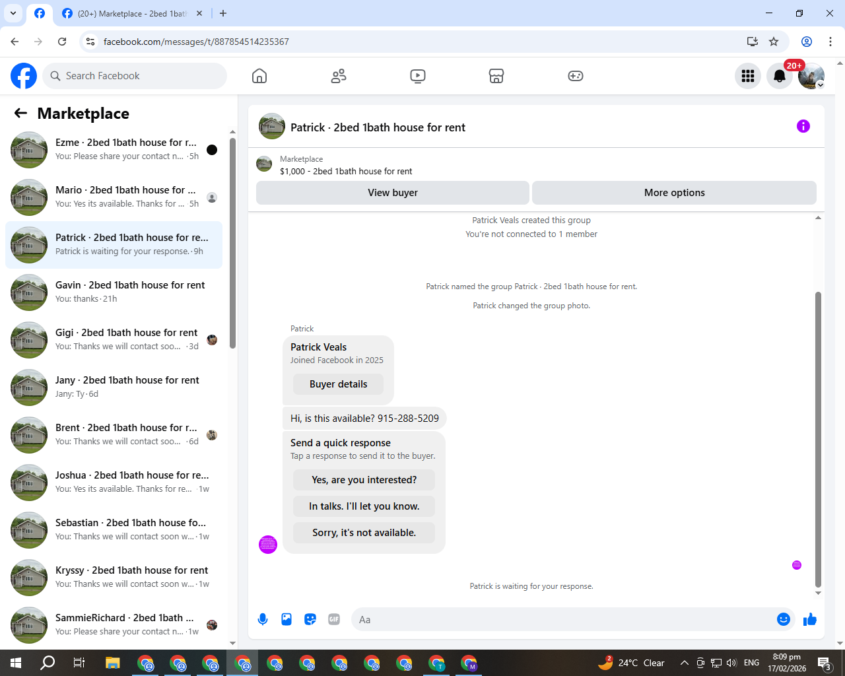Viewport: 845px width, 676px height.
Task: Open the Windows notification center
Action: pyautogui.click(x=825, y=663)
